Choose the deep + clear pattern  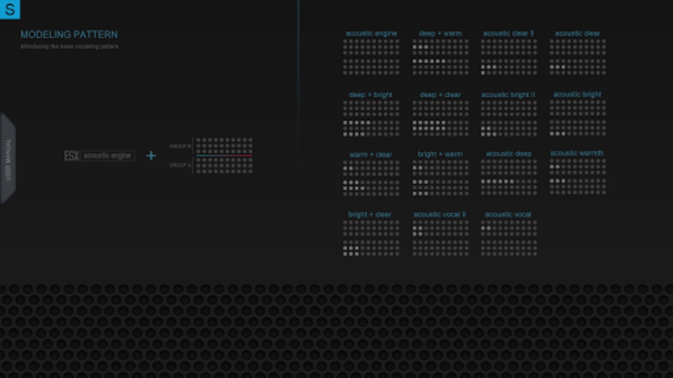pos(440,114)
